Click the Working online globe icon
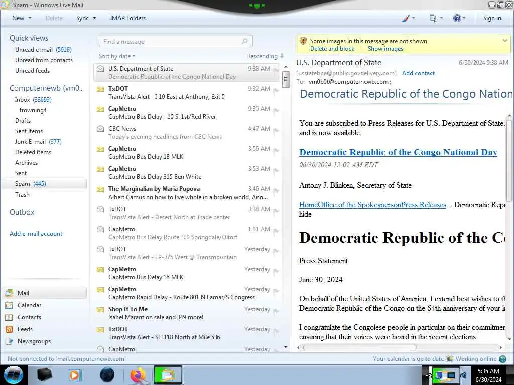 tap(502, 359)
